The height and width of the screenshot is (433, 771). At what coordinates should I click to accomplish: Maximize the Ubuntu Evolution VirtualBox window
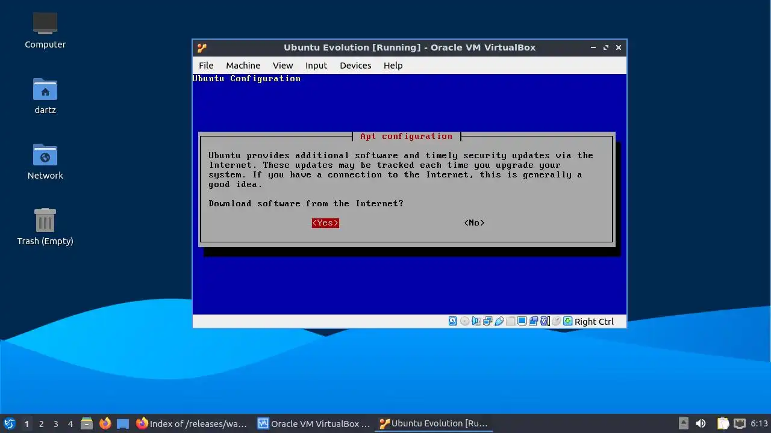(x=605, y=48)
